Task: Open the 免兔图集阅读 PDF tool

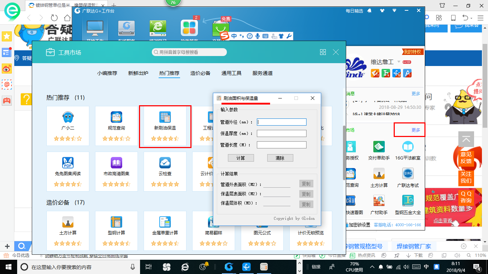Action: pos(68,171)
